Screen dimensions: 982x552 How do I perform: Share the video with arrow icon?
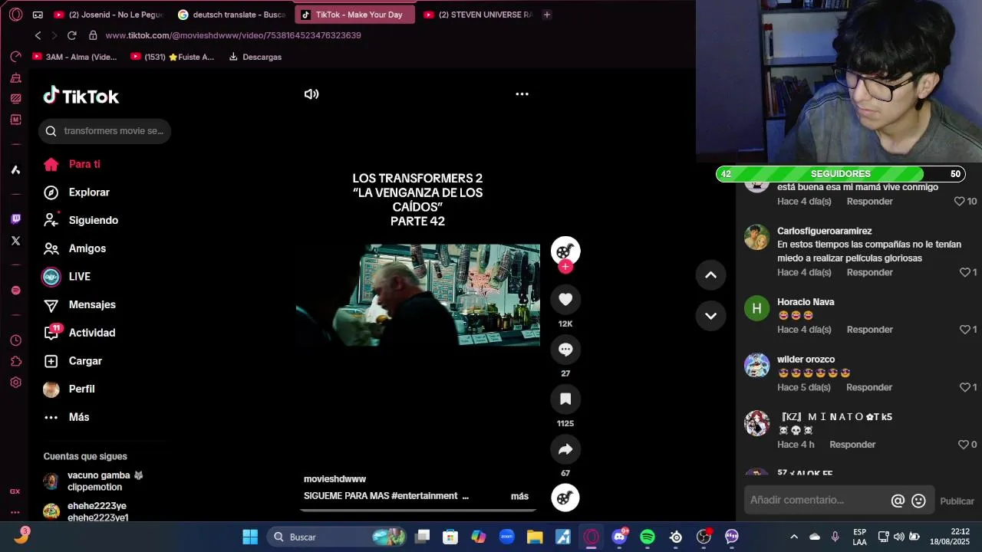(565, 449)
